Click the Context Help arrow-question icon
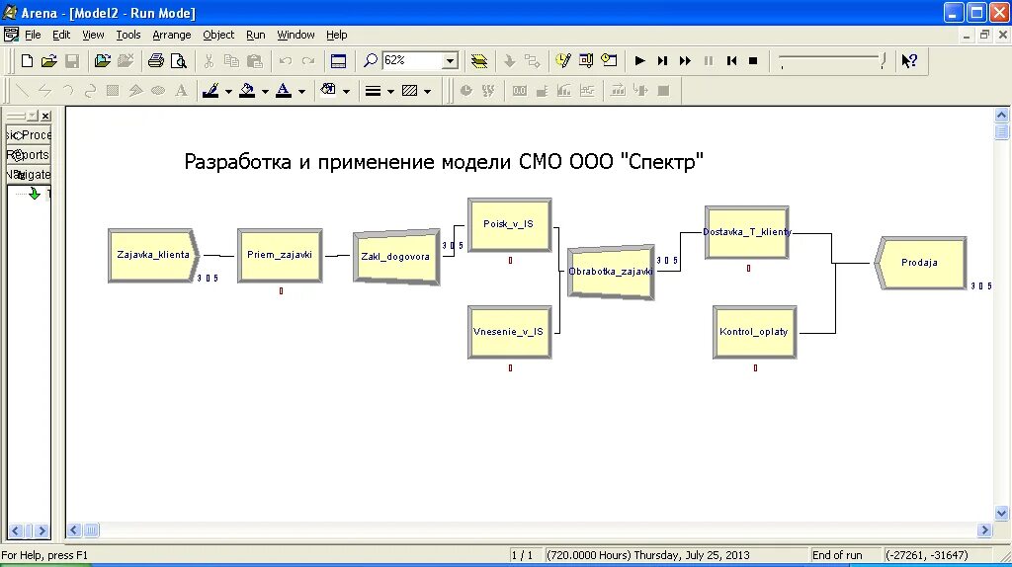This screenshot has width=1012, height=567. pyautogui.click(x=909, y=60)
